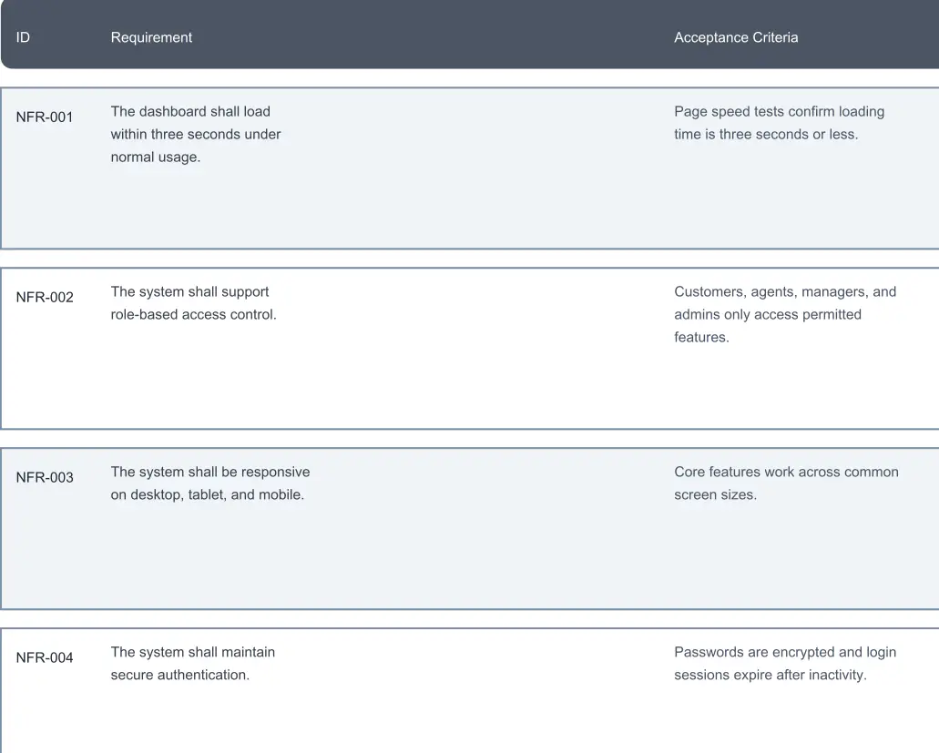Click the 'role-based access control' requirement text
The height and width of the screenshot is (753, 939).
(x=193, y=303)
